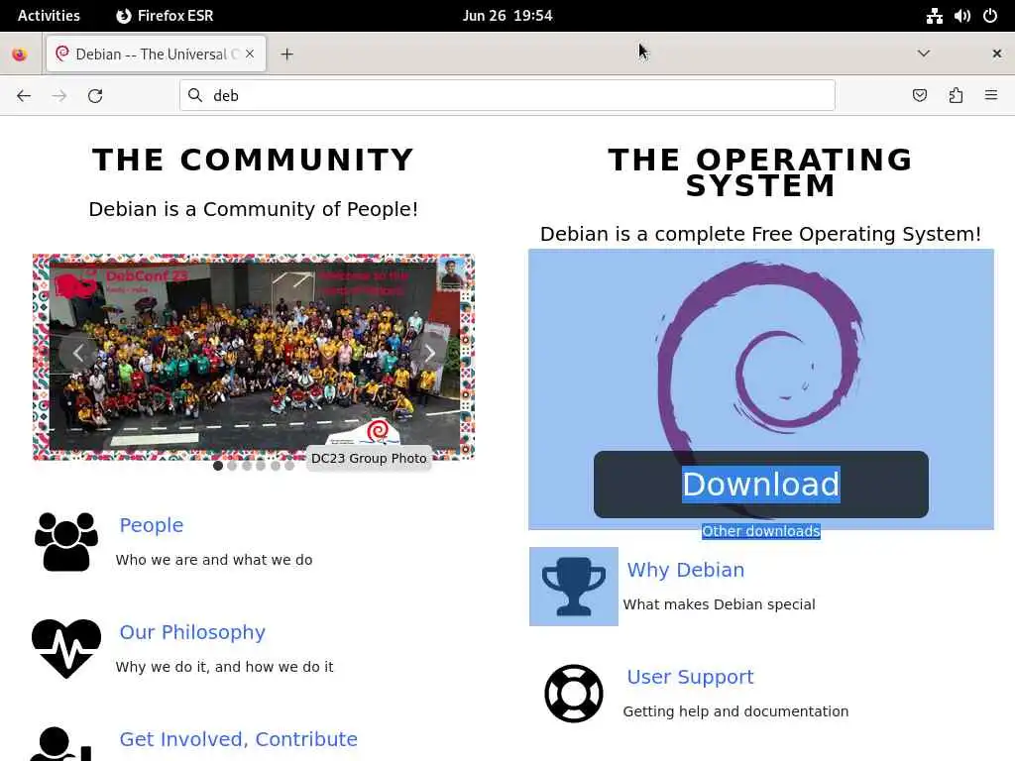This screenshot has height=761, width=1015.
Task: Click the Download button
Action: pos(761,484)
